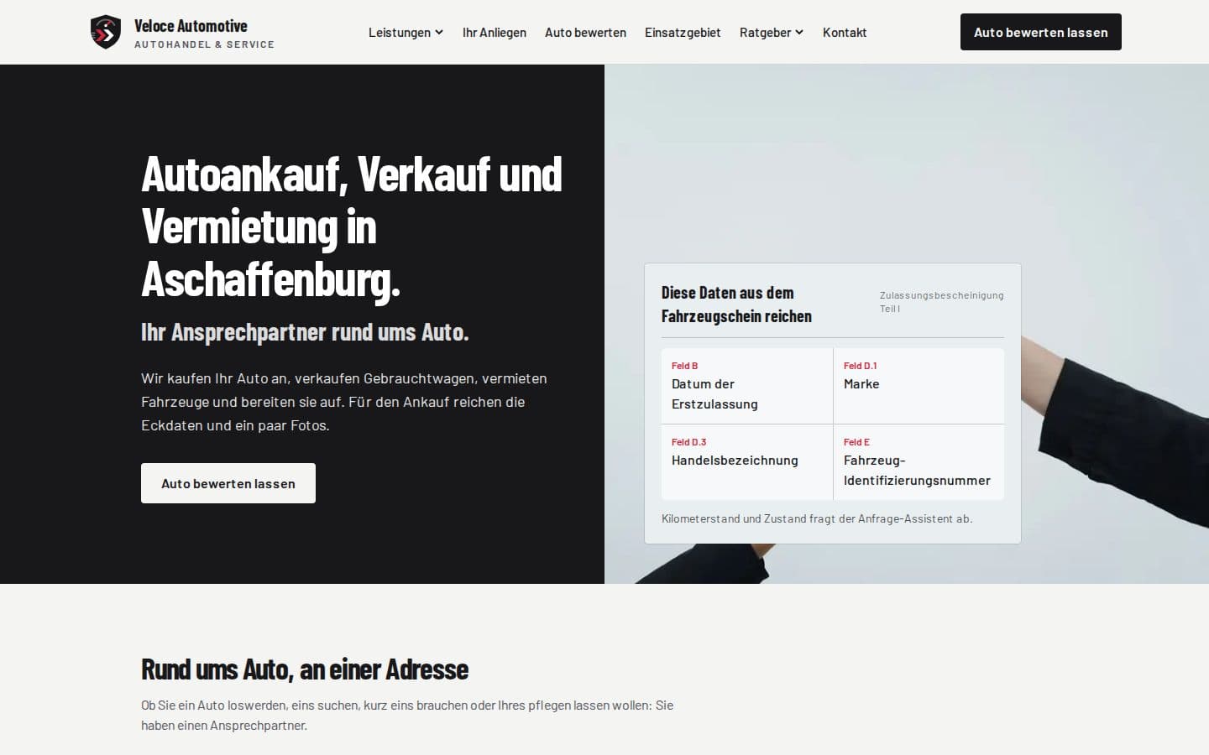Click the Kilometerstand und Zustand note text

pyautogui.click(x=817, y=518)
